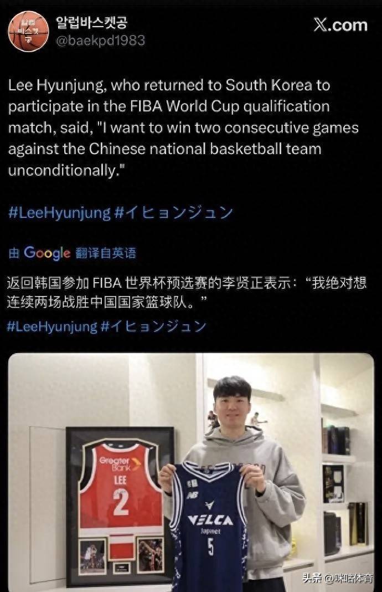The height and width of the screenshot is (592, 382).
Task: Open the #LeeHyunjung hashtag in original tweet
Action: [x=59, y=212]
